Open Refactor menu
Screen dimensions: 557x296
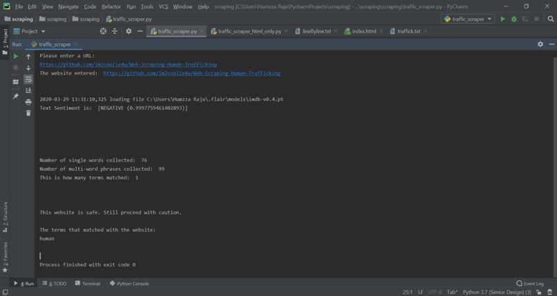tap(111, 6)
